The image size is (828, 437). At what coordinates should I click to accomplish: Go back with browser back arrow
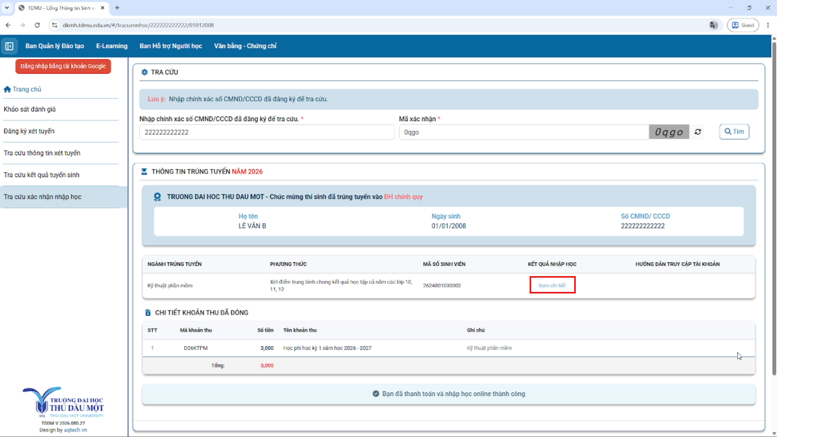pos(8,25)
